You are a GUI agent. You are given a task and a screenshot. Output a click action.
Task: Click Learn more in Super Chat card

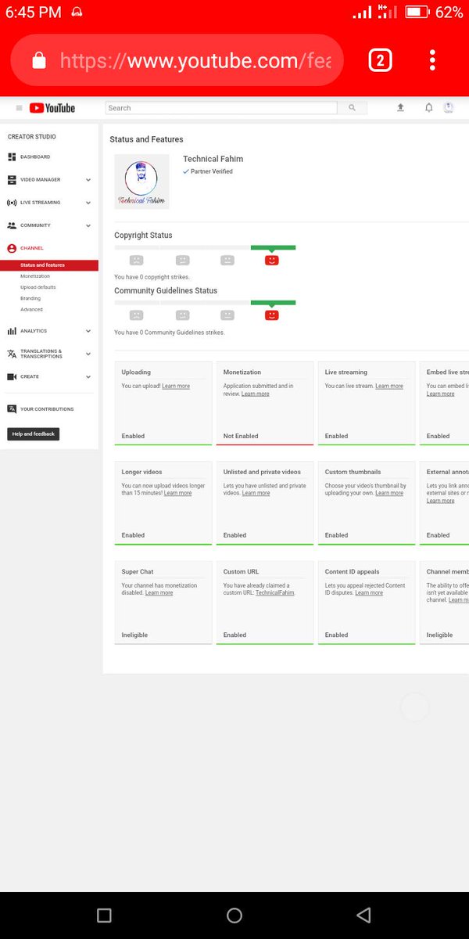pyautogui.click(x=159, y=593)
